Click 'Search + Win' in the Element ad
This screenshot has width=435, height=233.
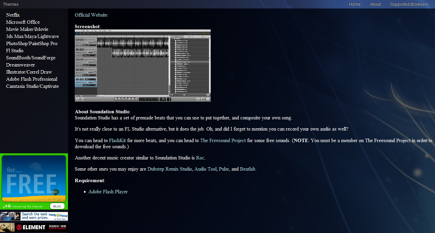57,227
